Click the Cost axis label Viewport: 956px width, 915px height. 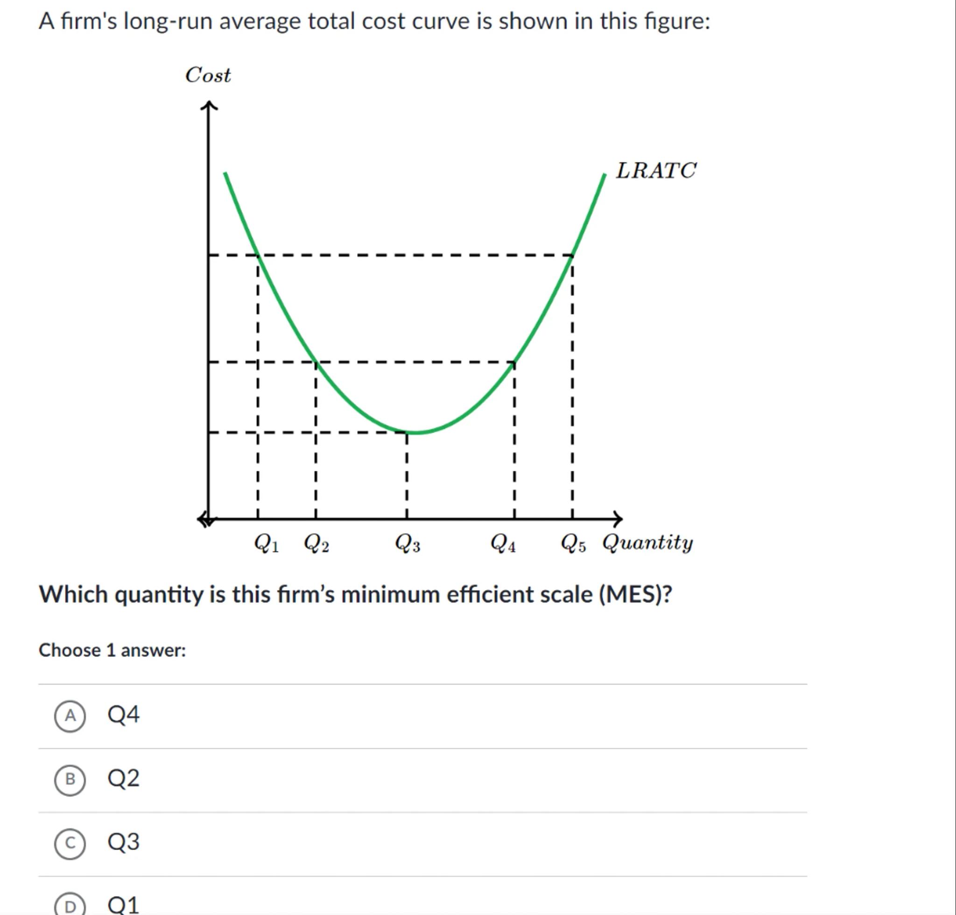coord(208,76)
